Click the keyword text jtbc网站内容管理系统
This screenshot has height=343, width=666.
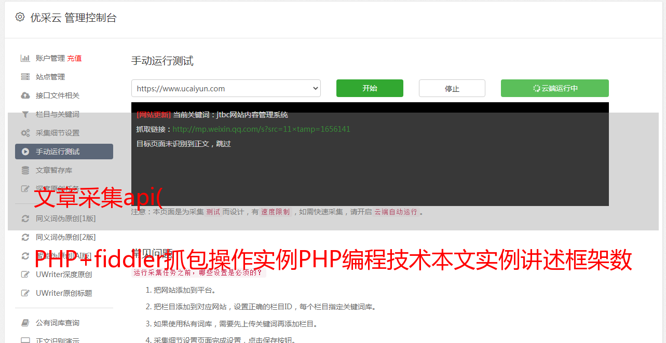(x=252, y=115)
